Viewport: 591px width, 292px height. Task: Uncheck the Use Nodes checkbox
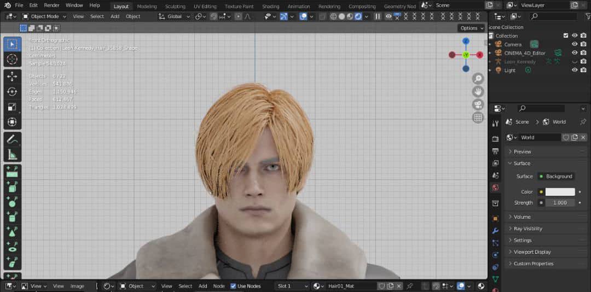[233, 286]
